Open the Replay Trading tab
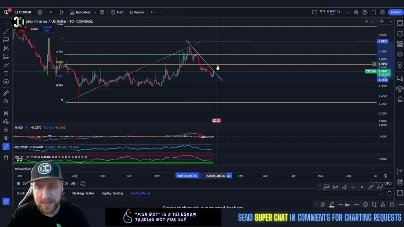This screenshot has height=227, width=404. 112,193
